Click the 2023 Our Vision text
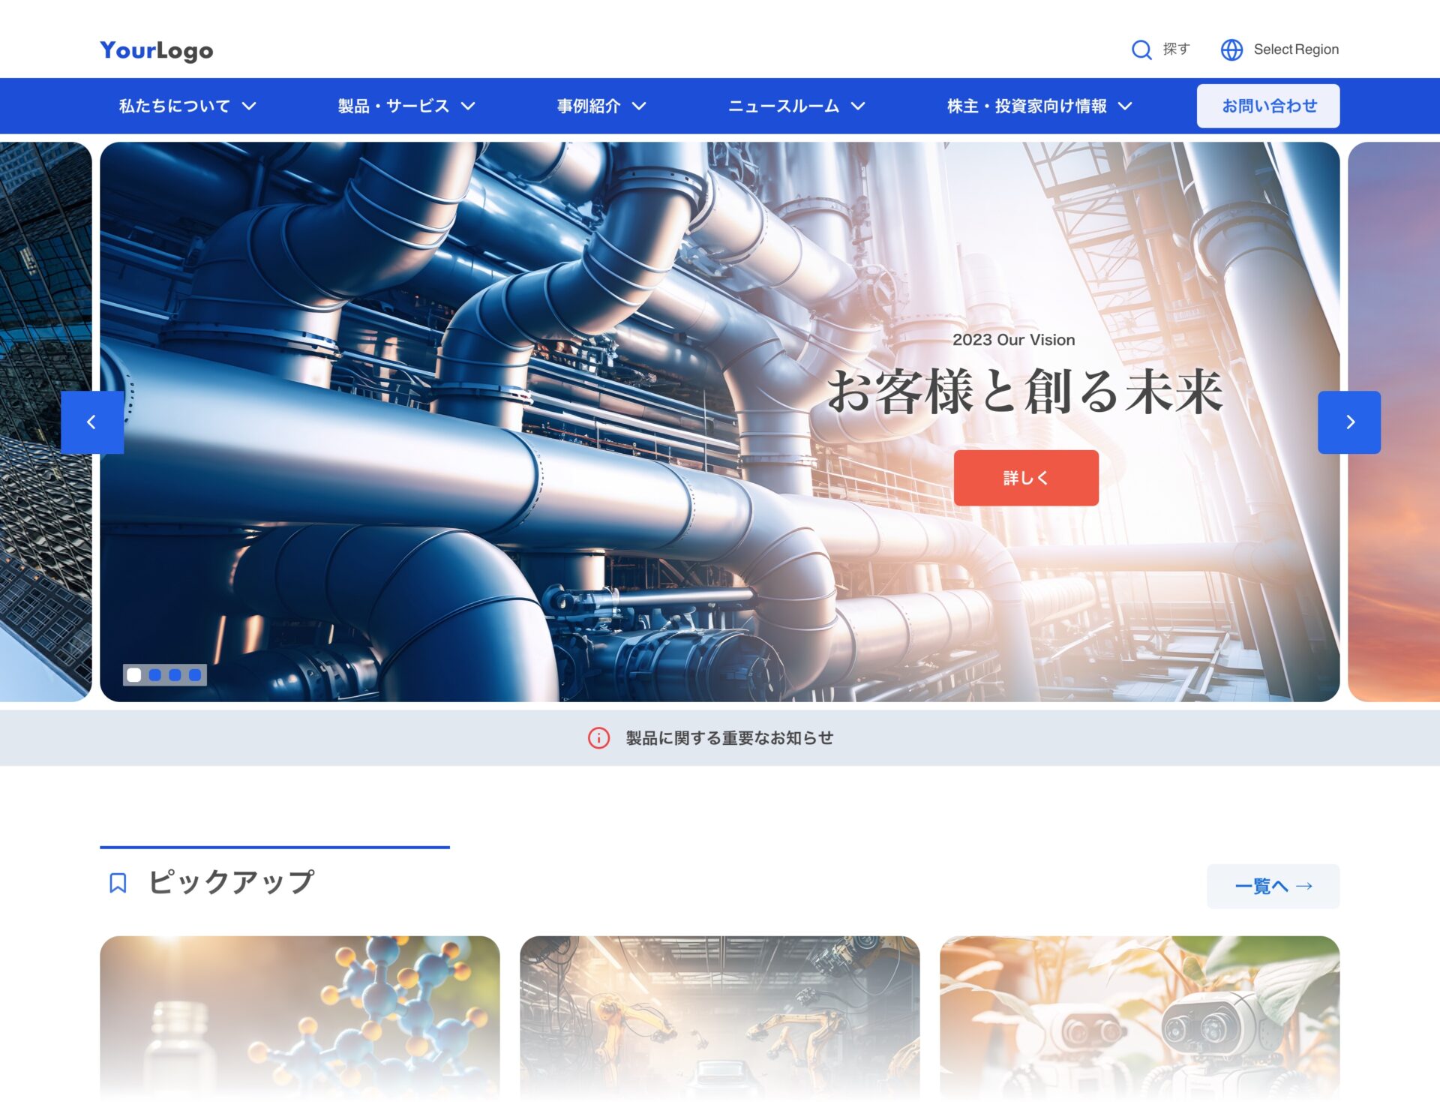 (x=1013, y=340)
